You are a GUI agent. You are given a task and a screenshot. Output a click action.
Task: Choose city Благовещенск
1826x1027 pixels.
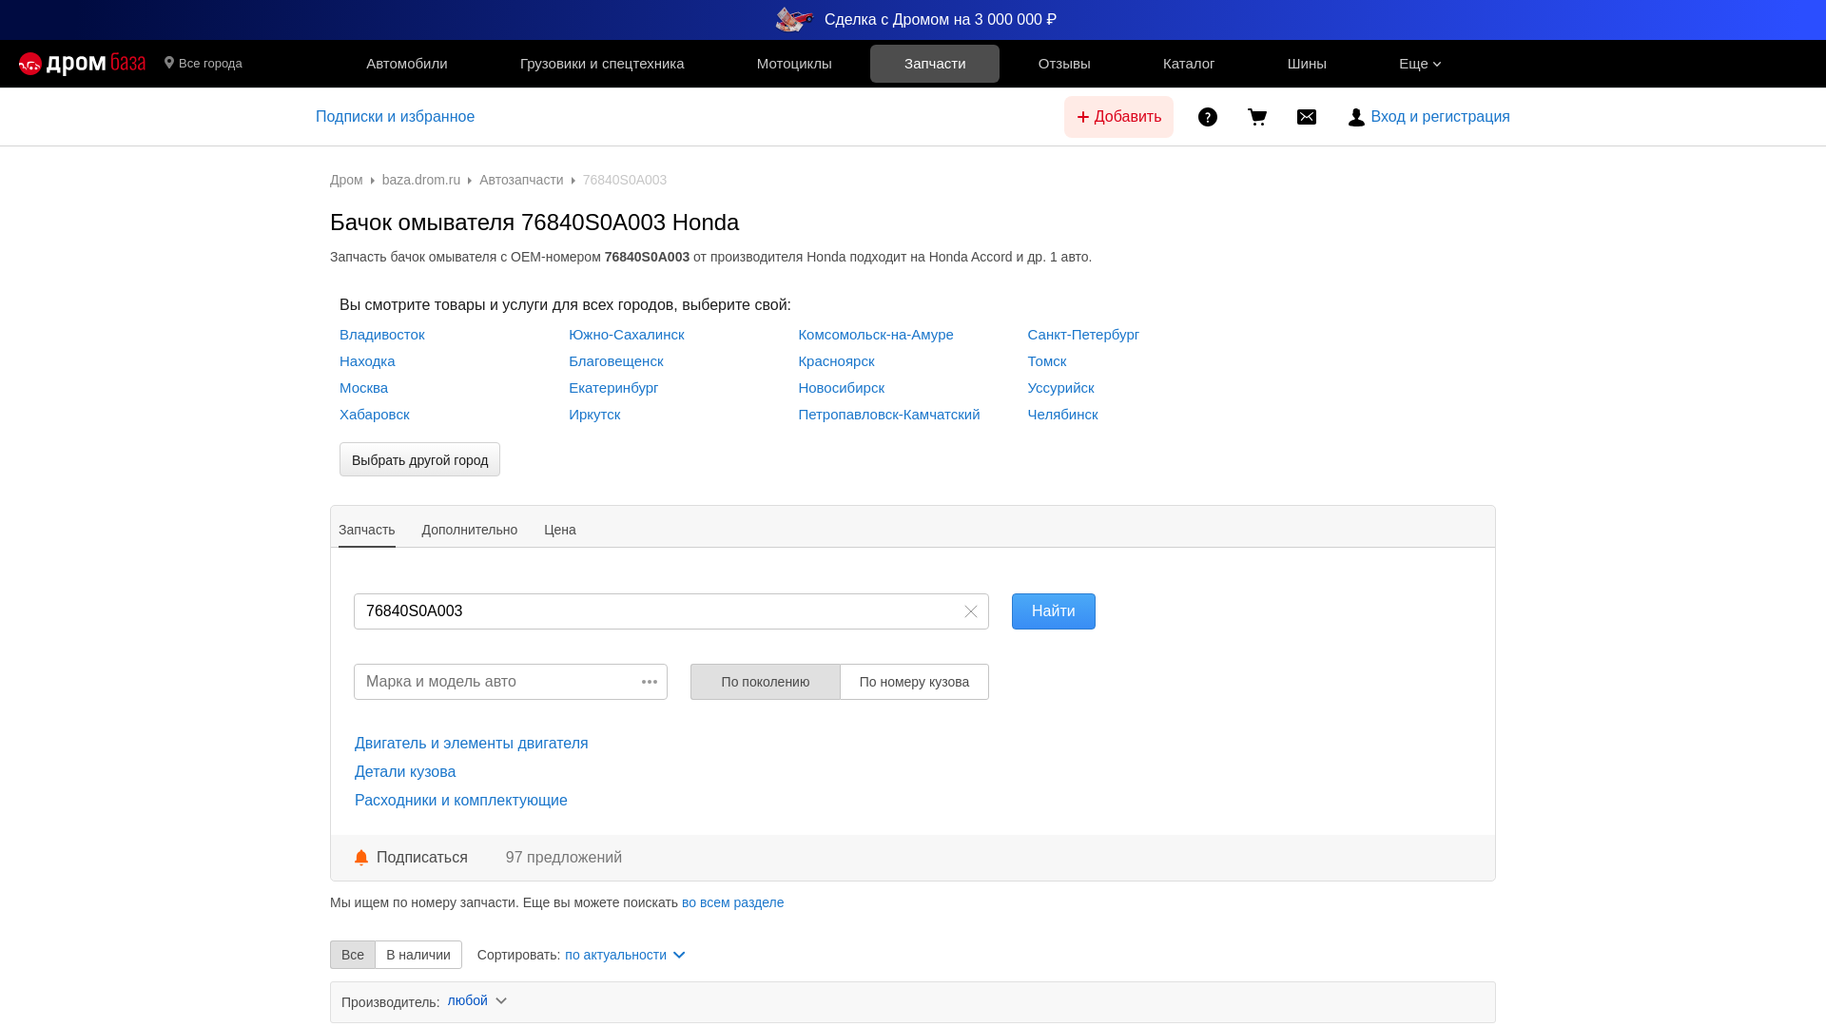pyautogui.click(x=616, y=361)
